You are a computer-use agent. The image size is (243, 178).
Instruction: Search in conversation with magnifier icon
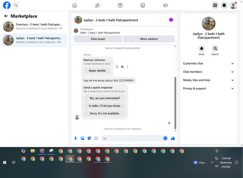pyautogui.click(x=215, y=48)
